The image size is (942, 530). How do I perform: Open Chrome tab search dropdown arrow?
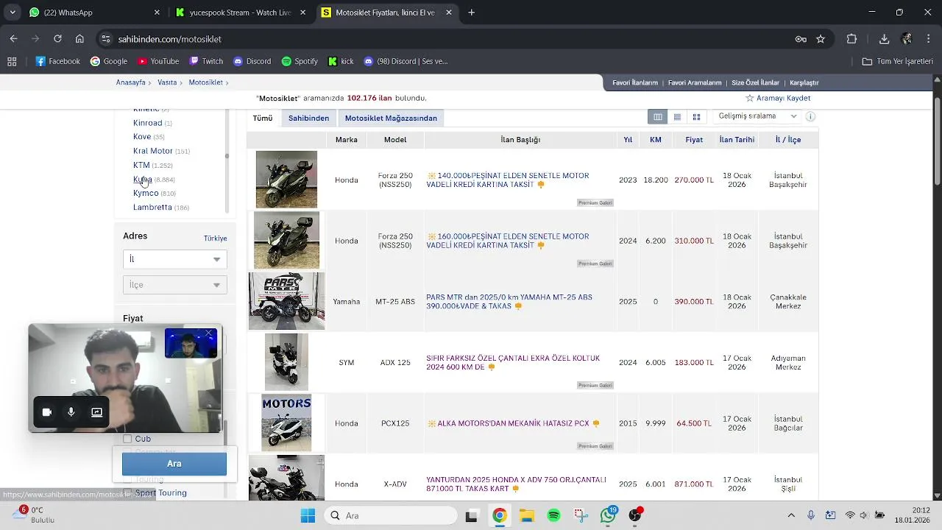(13, 13)
